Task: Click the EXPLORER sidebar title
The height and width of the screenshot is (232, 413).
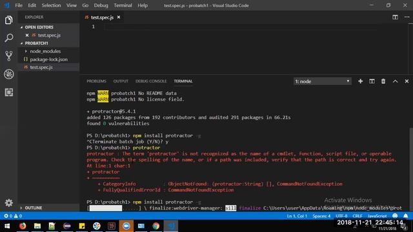Action: (34, 17)
